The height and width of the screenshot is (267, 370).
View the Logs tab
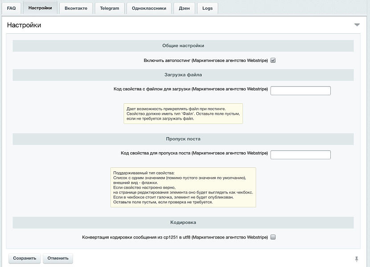(x=207, y=8)
